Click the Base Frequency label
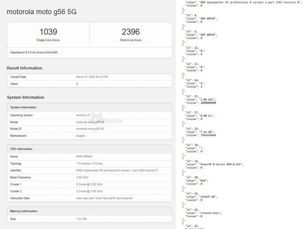 point(21,177)
